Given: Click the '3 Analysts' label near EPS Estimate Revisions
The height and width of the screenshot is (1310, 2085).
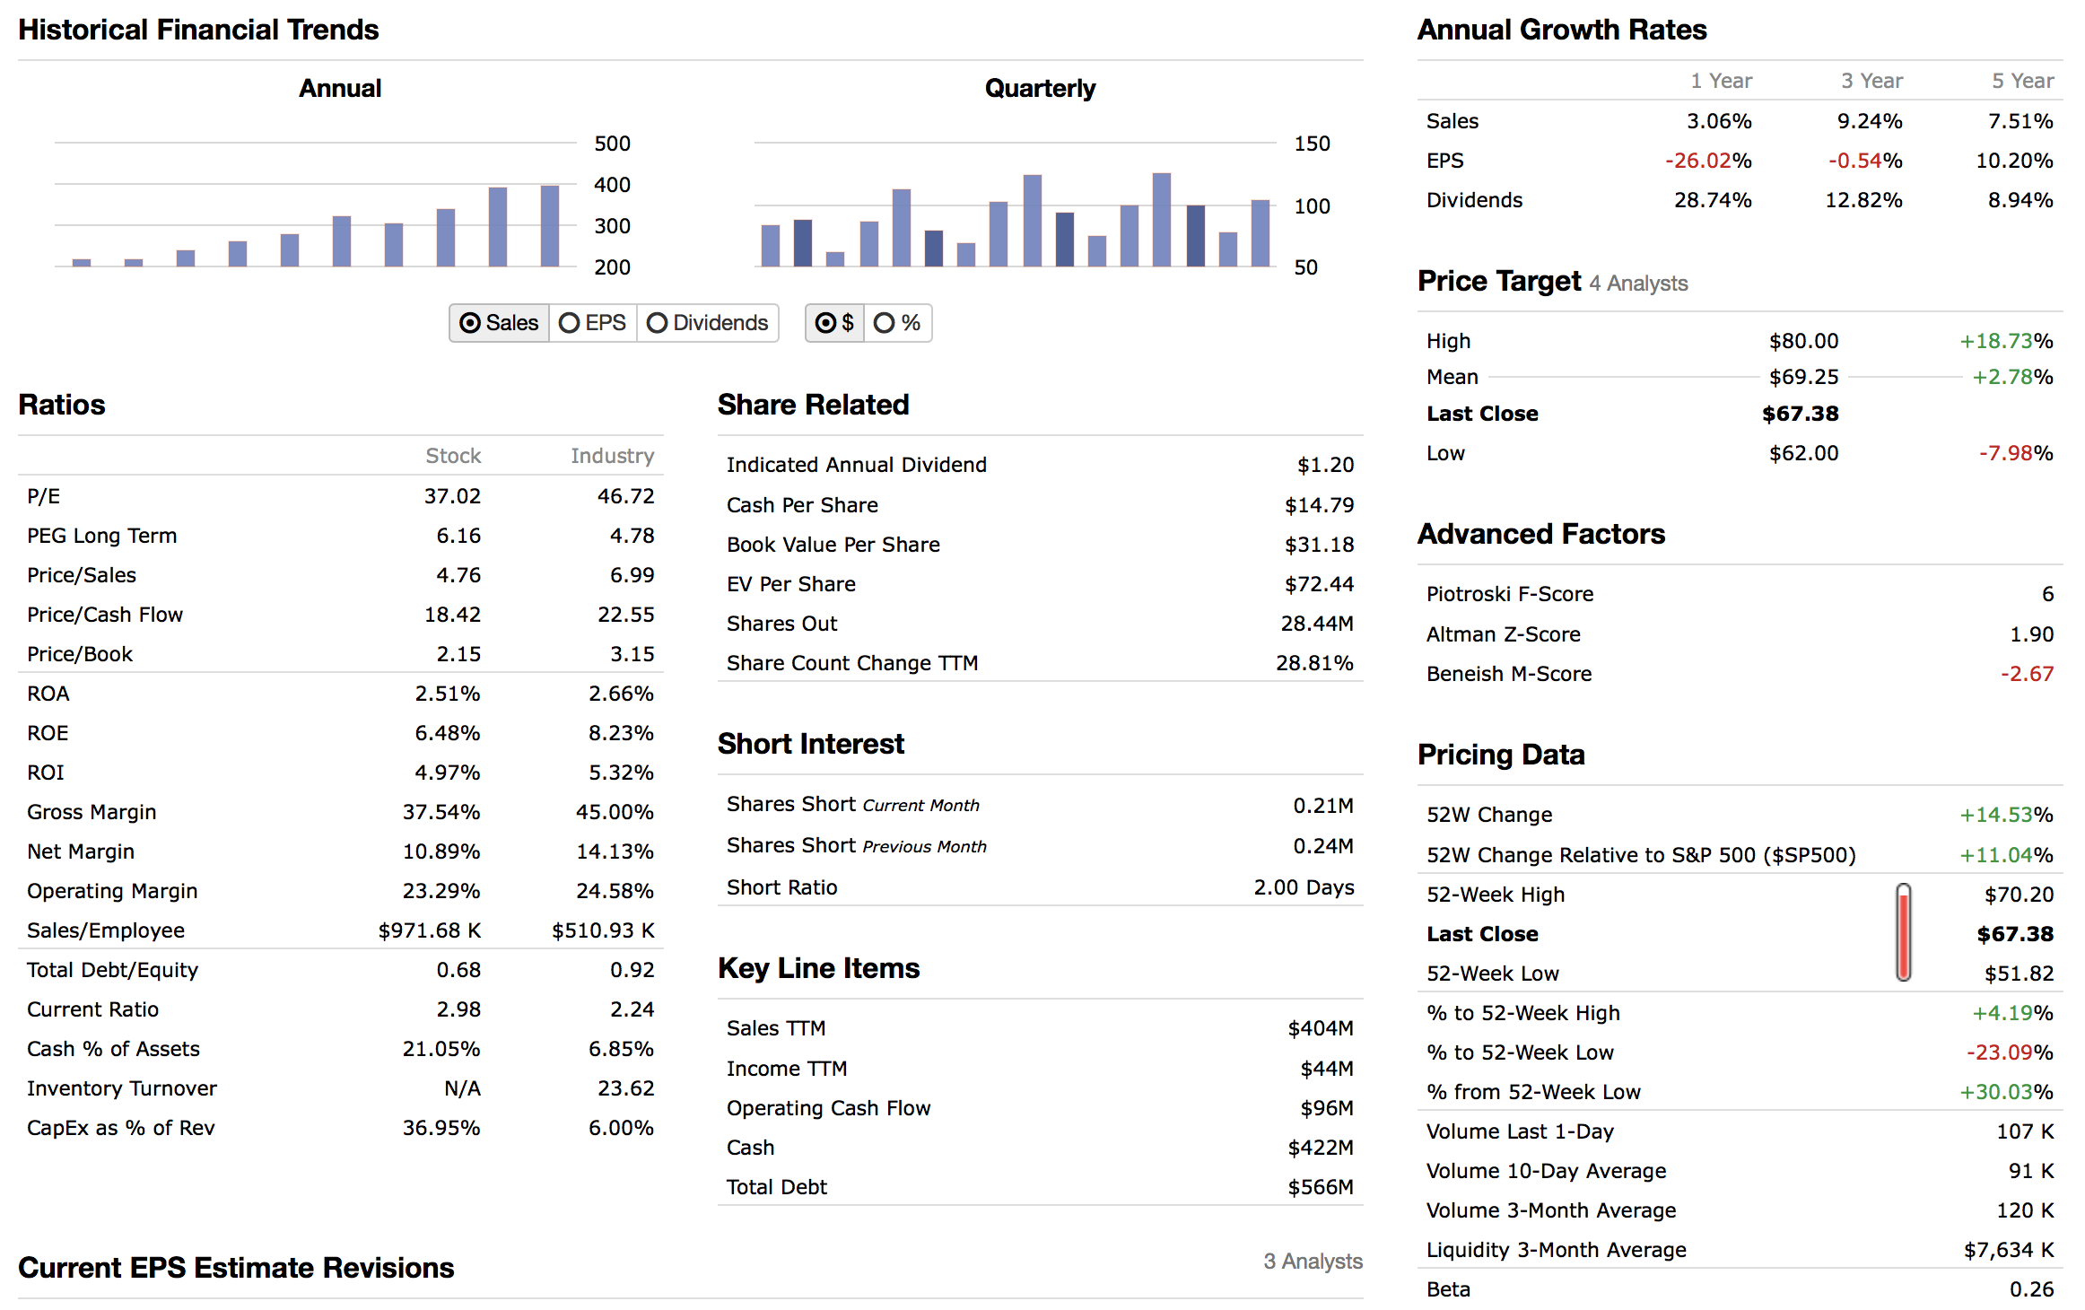Looking at the screenshot, I should coord(1313,1262).
